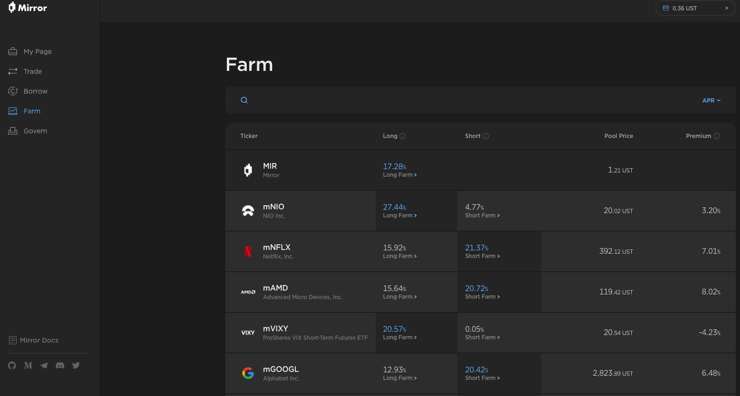Screen dimensions: 740x396
Task: Show the Premium column info tooltip
Action: [x=717, y=136]
